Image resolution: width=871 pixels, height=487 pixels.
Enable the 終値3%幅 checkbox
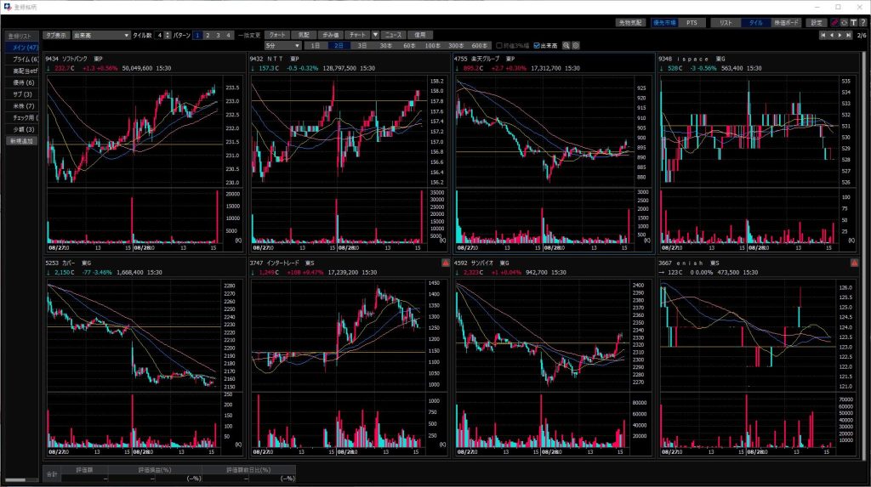(x=499, y=45)
